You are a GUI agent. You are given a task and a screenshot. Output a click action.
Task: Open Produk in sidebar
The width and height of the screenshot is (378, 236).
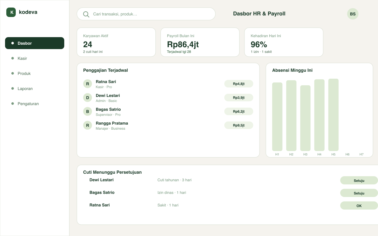tap(35, 73)
